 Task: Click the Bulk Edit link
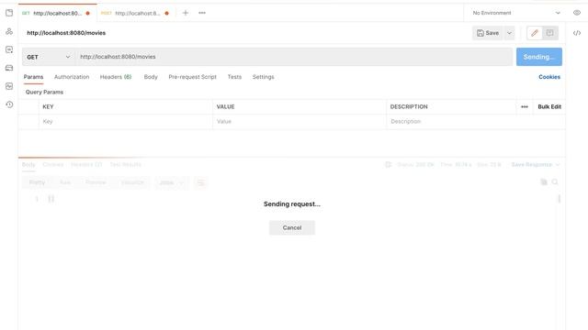549,106
